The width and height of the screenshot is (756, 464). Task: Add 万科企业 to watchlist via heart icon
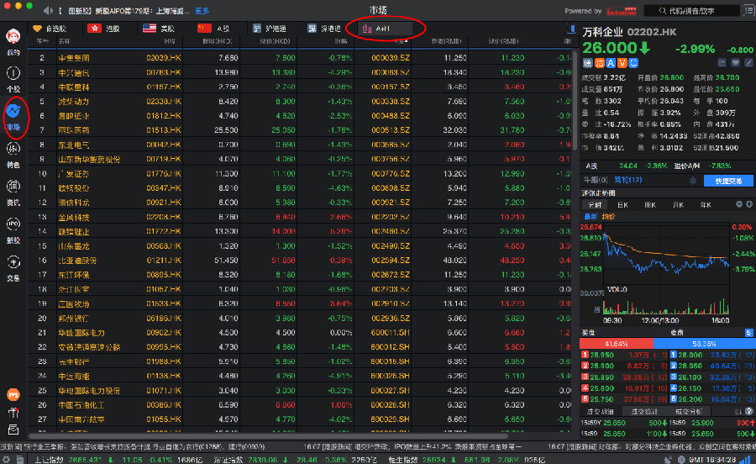coord(735,63)
